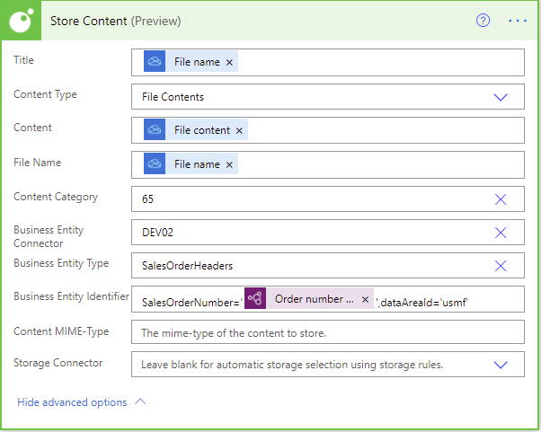Clear the SalesOrderHeaders entity type value

501,266
